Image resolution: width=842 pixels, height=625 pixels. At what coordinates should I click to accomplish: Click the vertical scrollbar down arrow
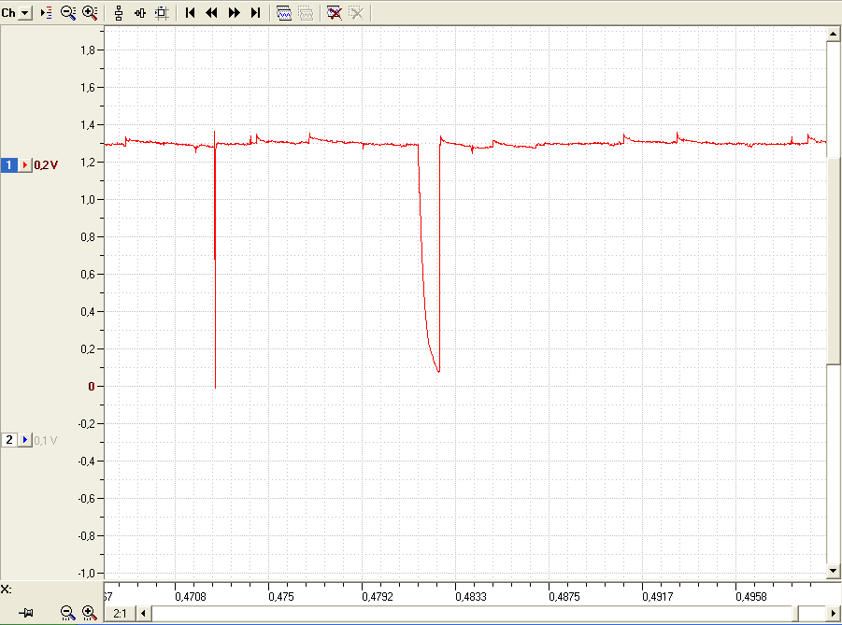833,571
